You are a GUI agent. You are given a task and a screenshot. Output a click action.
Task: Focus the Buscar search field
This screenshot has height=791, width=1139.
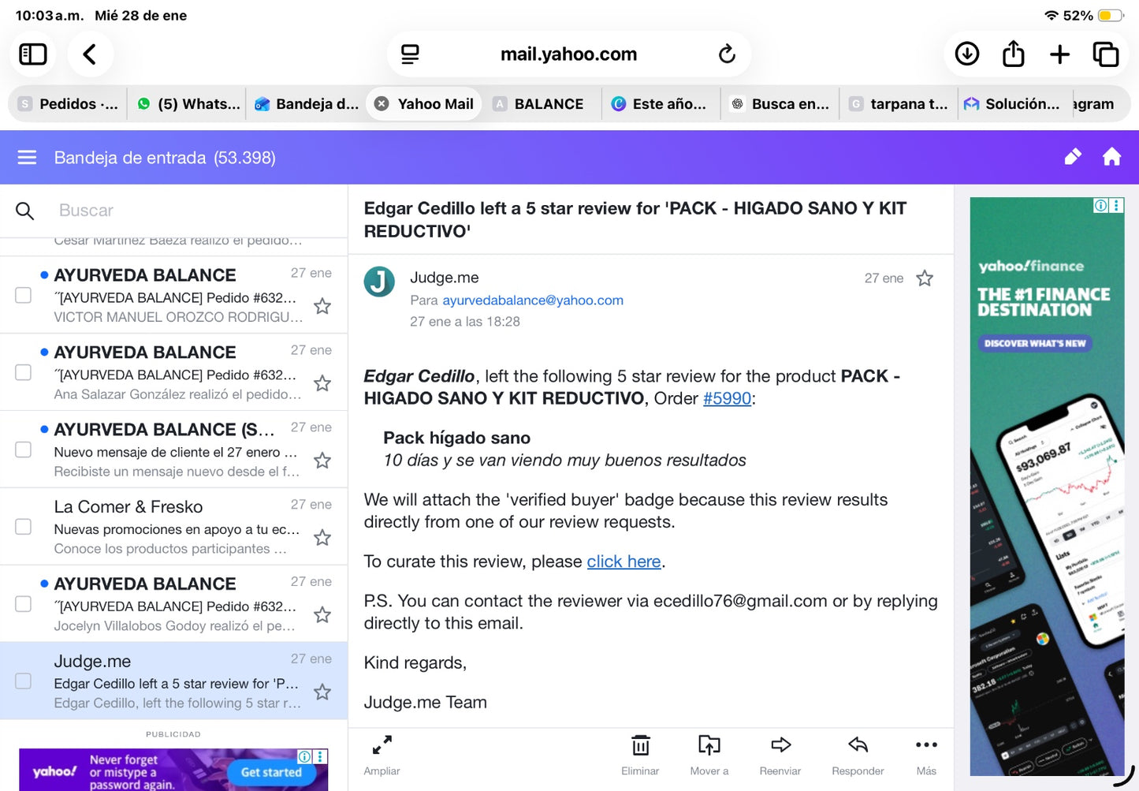tap(189, 211)
